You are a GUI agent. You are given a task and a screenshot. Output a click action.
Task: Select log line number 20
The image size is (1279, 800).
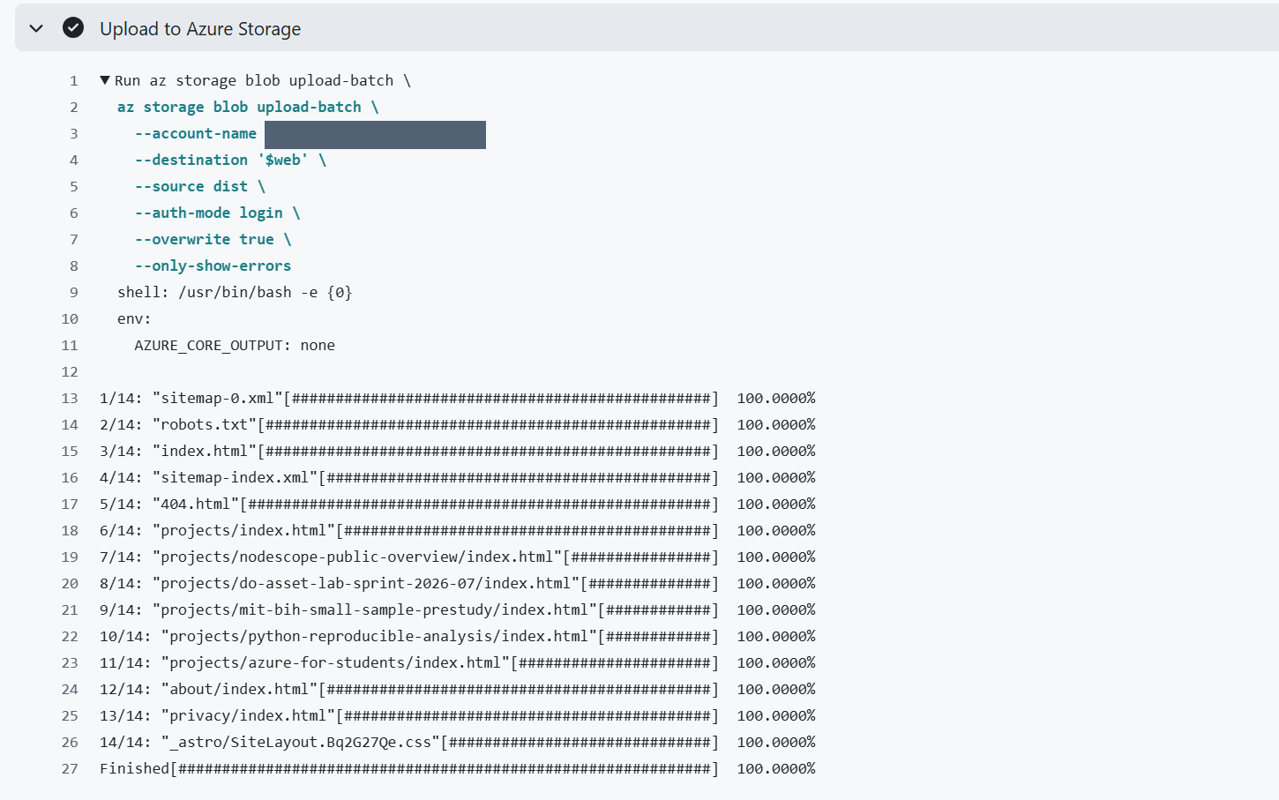tap(70, 584)
